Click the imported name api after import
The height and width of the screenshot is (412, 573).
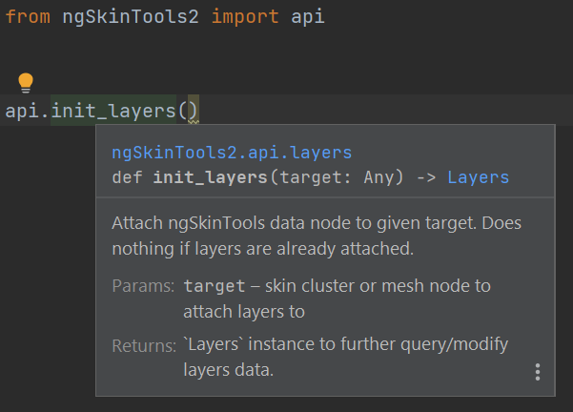307,17
